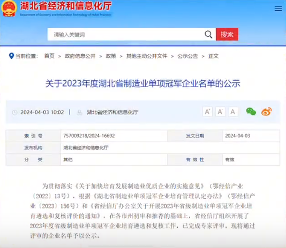Click the 分类 value 其他
This screenshot has width=286, height=248.
(68, 160)
